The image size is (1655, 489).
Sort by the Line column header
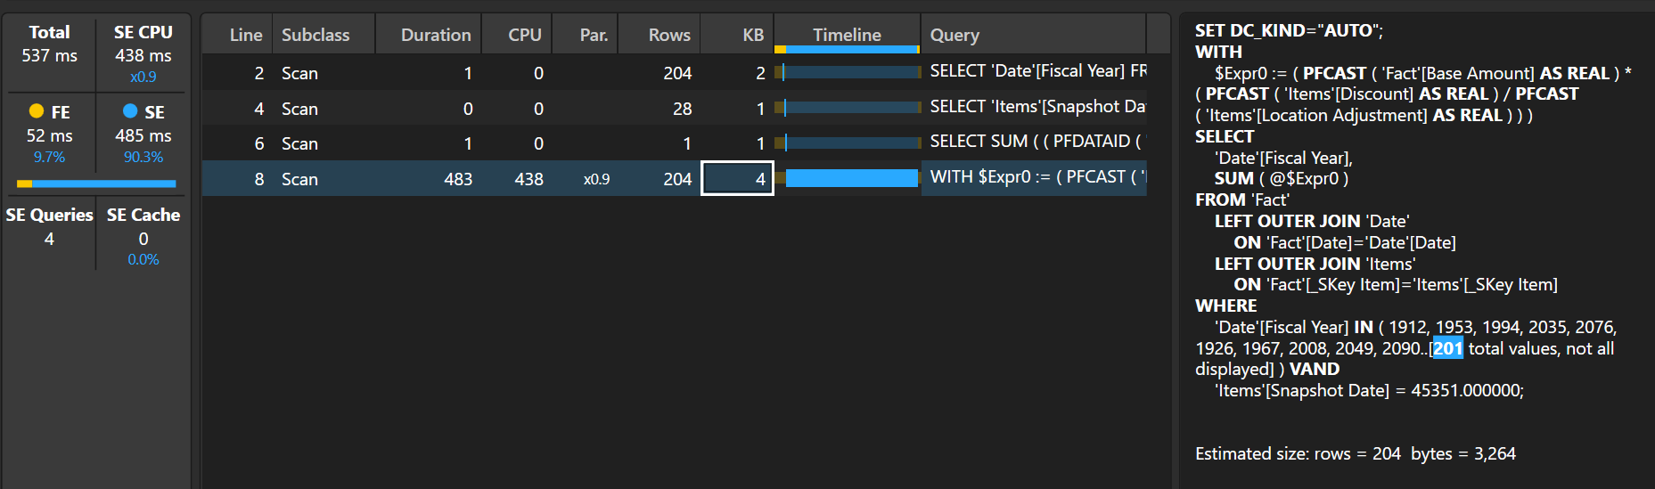pyautogui.click(x=245, y=35)
